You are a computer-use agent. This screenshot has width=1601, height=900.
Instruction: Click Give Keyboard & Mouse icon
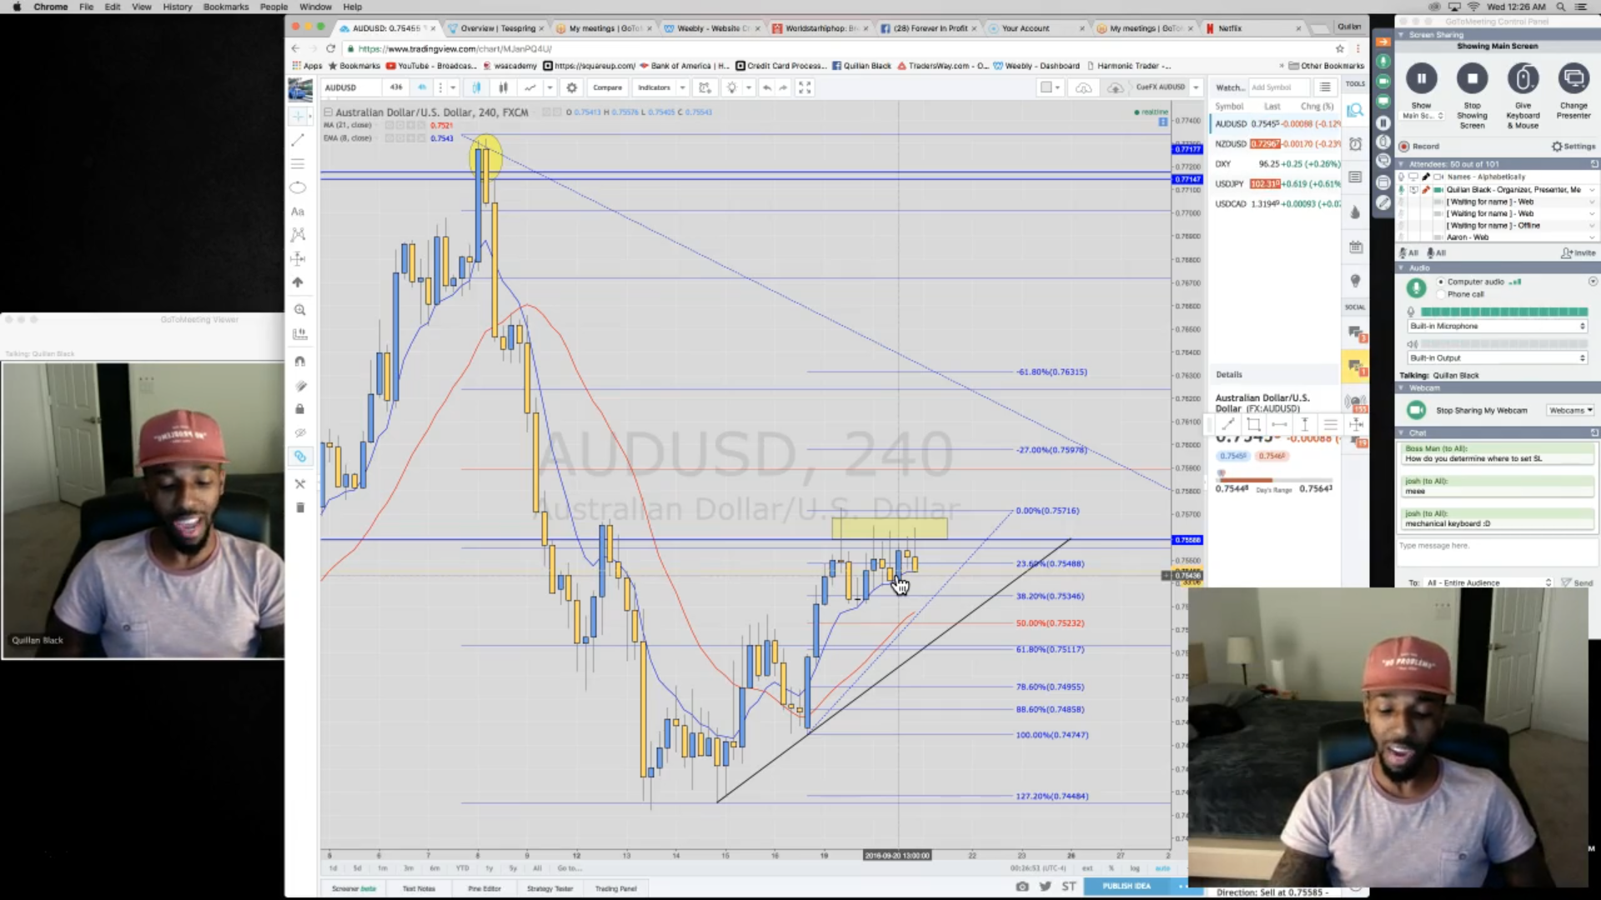click(1523, 79)
